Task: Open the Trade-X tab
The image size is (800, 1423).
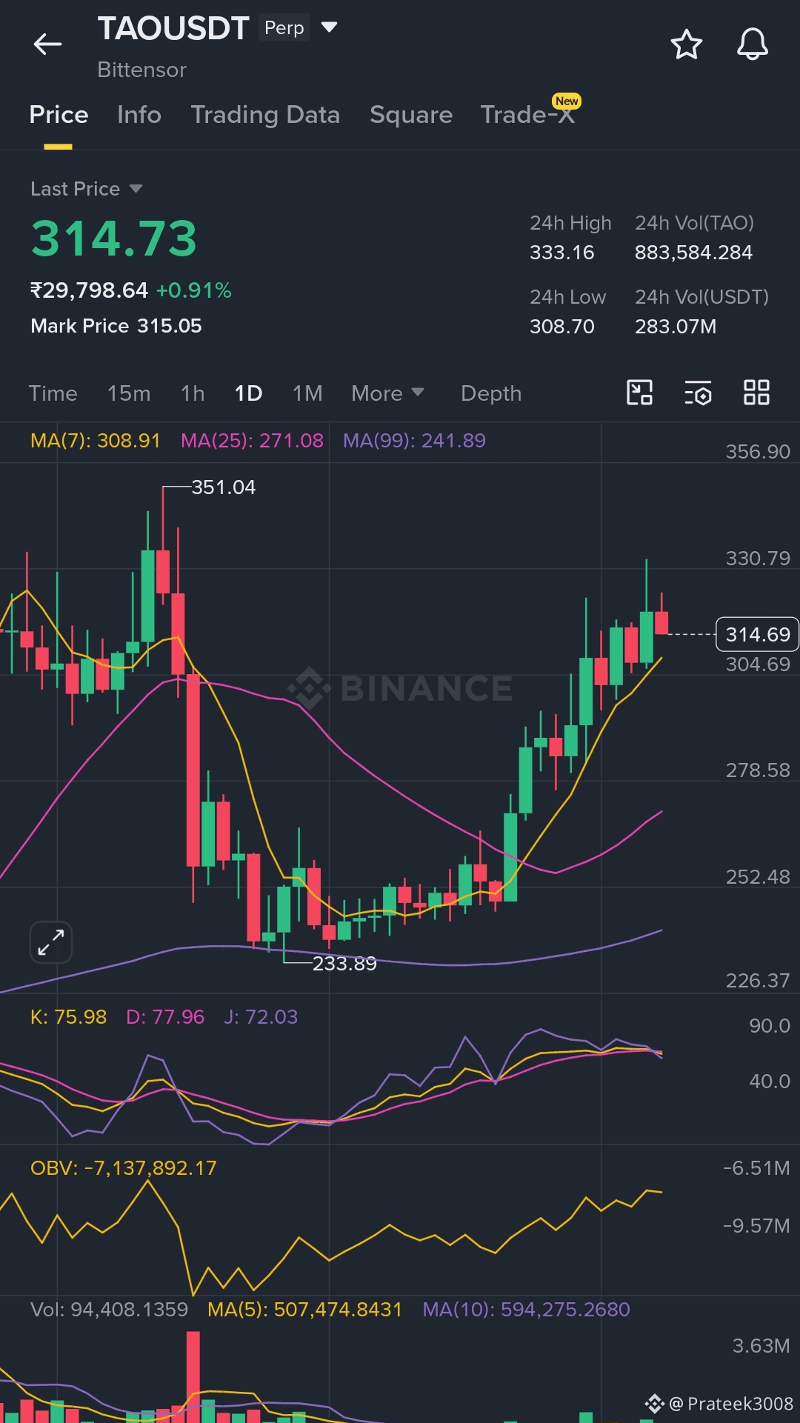Action: [x=527, y=115]
